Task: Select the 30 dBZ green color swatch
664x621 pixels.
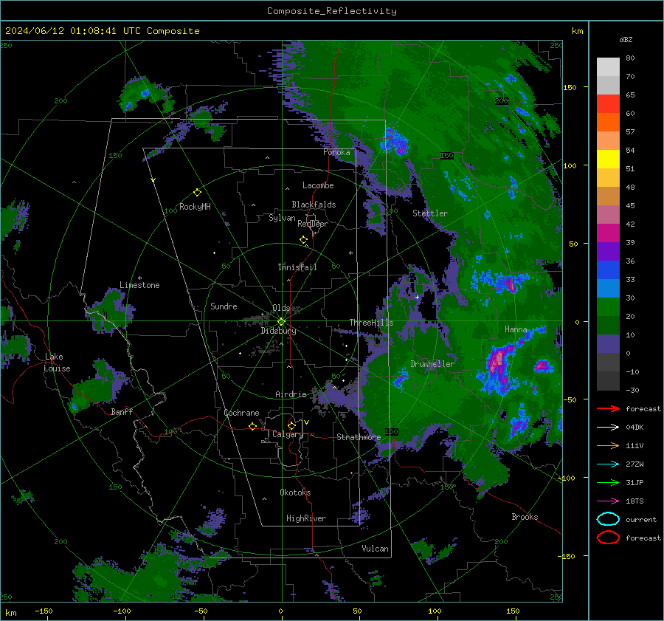Action: [x=608, y=307]
